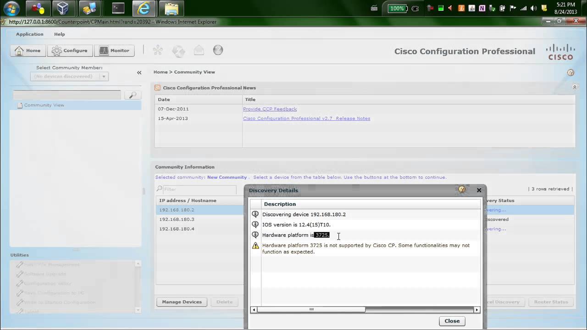Screen dimensions: 587x330
Task: Click info icon beside IOS version row
Action: [x=255, y=225]
